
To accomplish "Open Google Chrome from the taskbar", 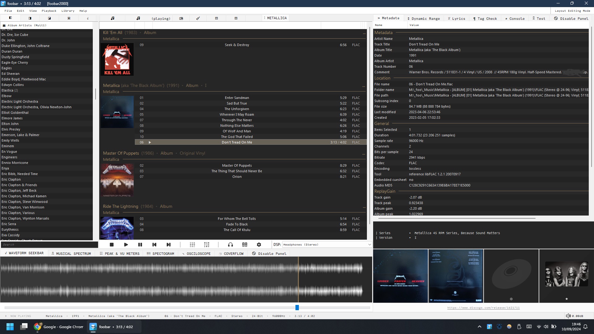I will (x=59, y=327).
